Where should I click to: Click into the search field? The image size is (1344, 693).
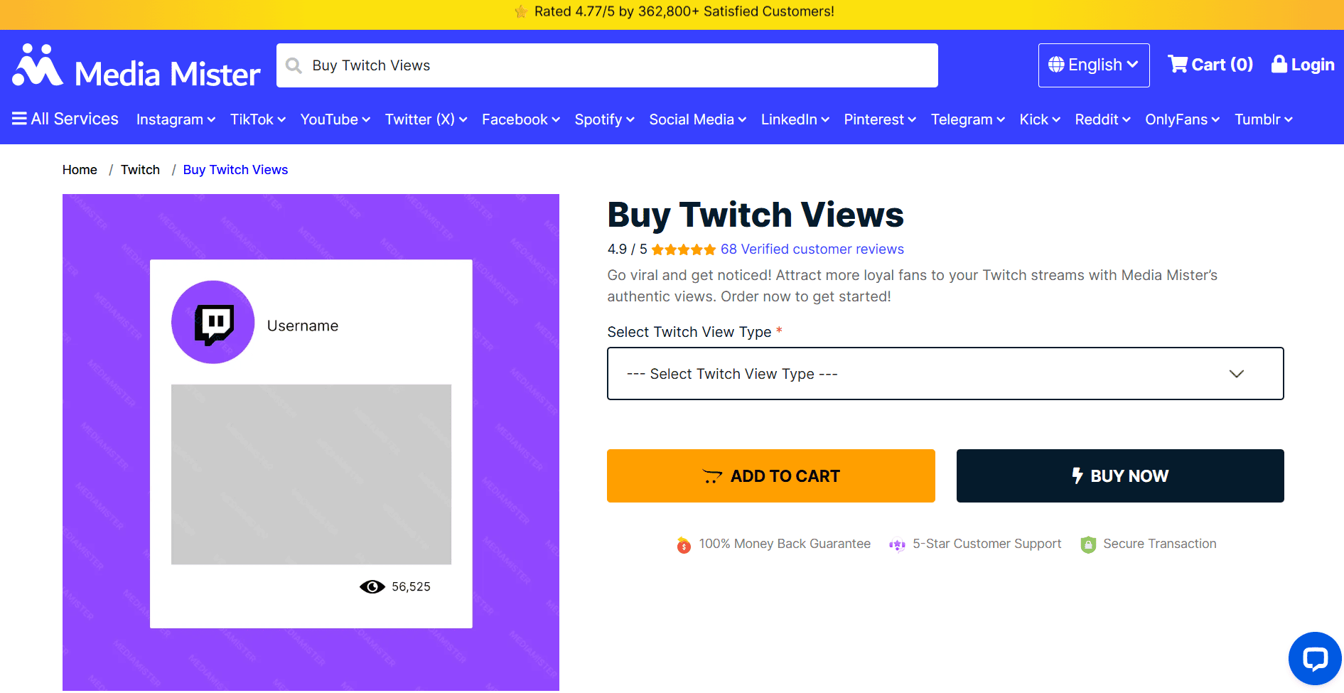pyautogui.click(x=607, y=65)
